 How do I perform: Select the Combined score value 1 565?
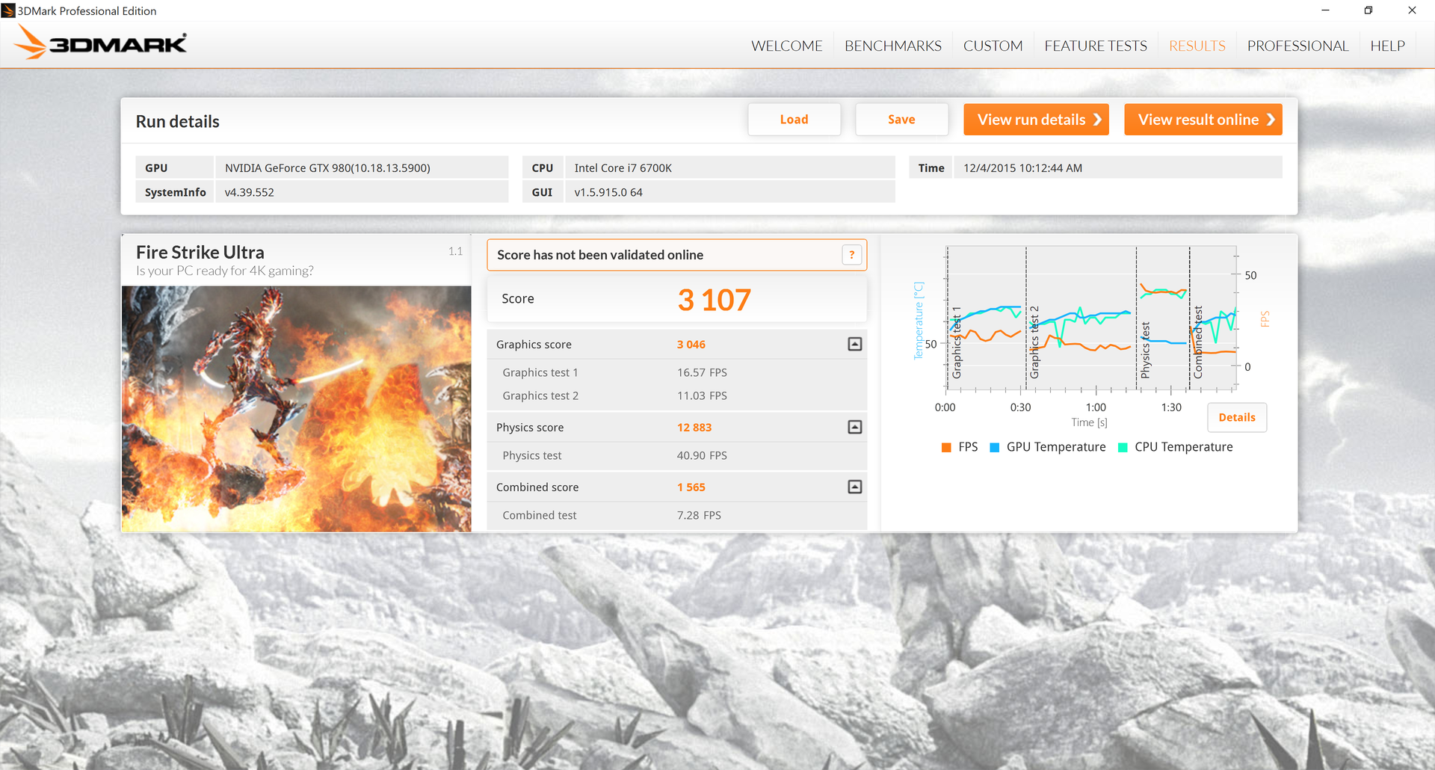pyautogui.click(x=691, y=487)
